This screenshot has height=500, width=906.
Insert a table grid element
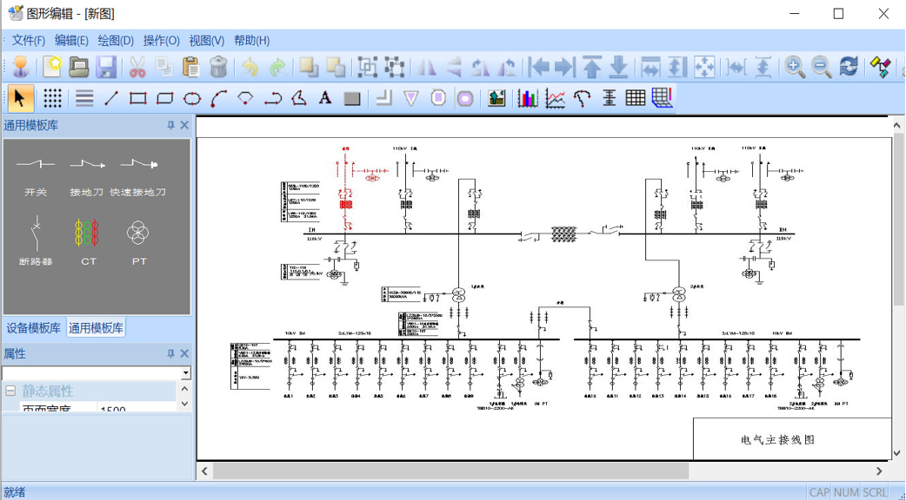click(x=636, y=98)
